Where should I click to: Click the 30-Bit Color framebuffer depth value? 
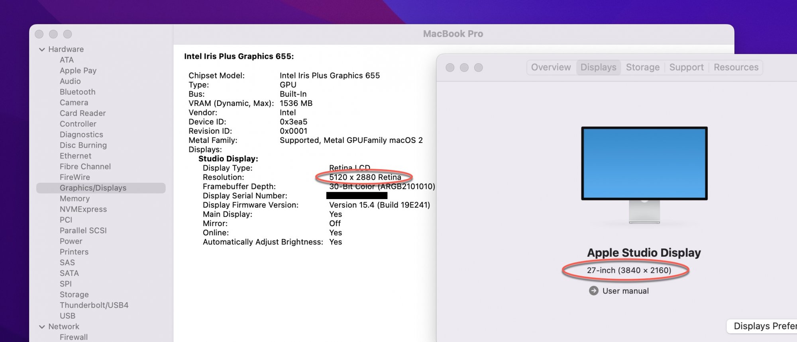pyautogui.click(x=382, y=186)
